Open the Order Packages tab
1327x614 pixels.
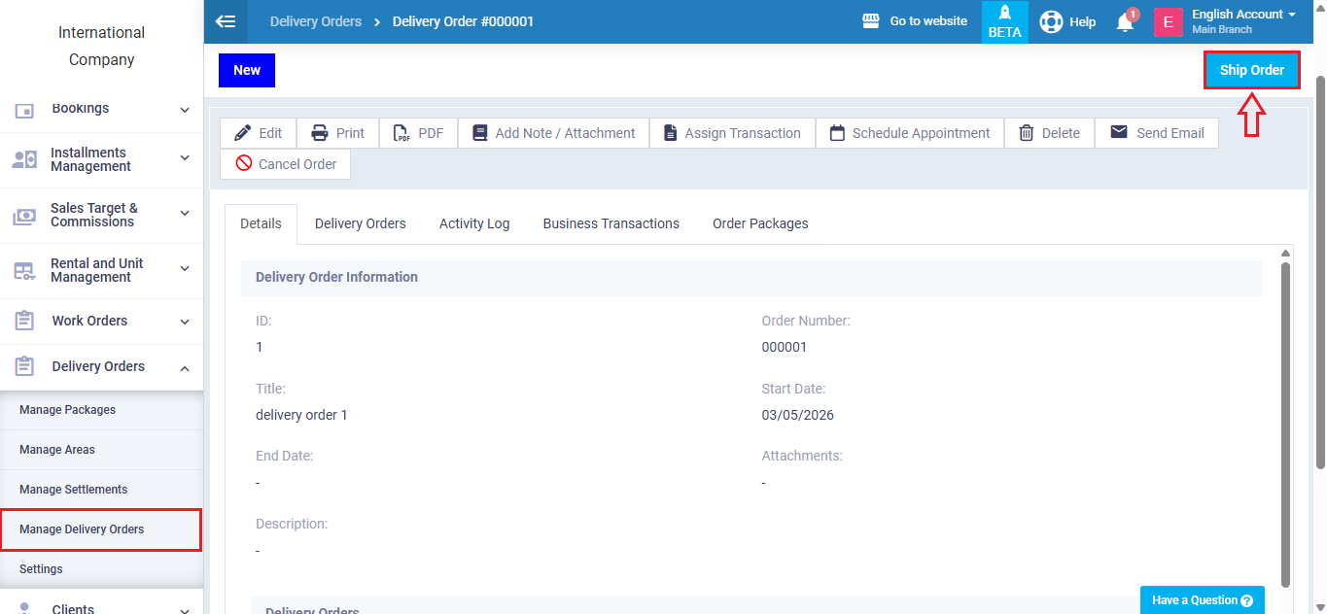tap(760, 223)
